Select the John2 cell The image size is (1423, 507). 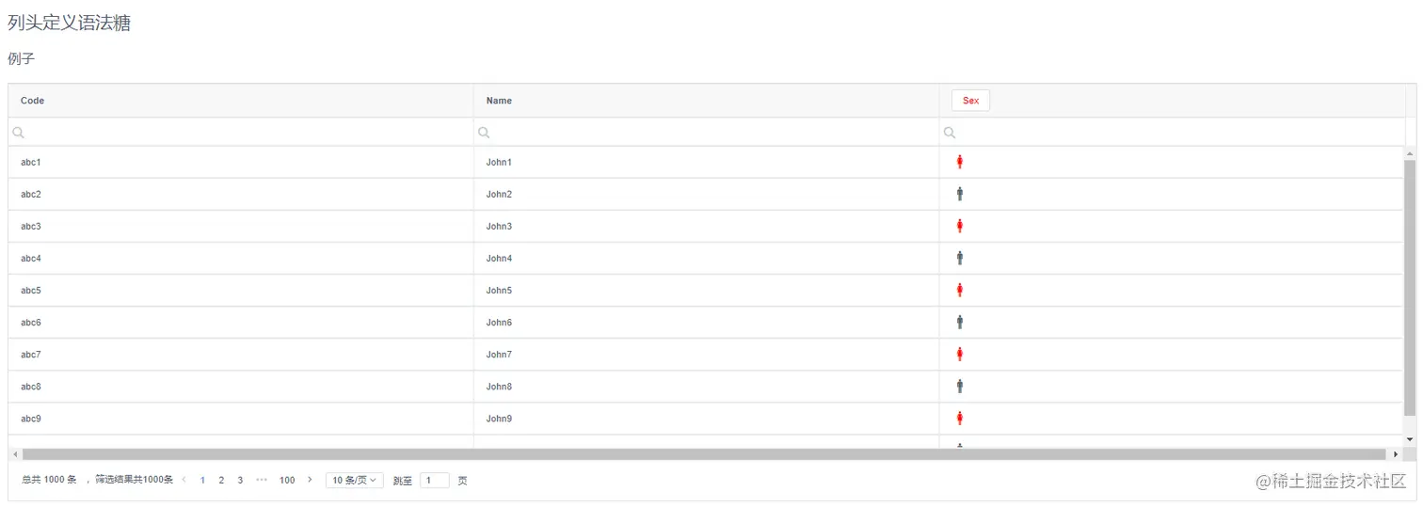(x=707, y=194)
